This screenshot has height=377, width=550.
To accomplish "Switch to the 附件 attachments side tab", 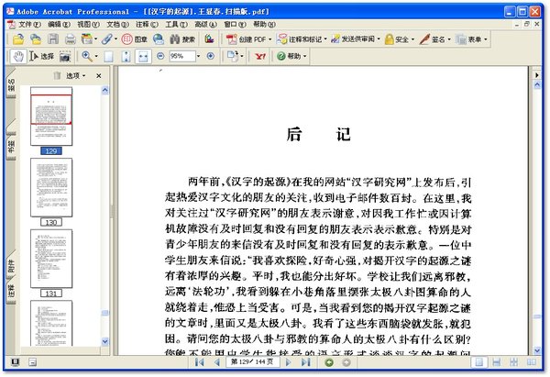I will (x=11, y=266).
